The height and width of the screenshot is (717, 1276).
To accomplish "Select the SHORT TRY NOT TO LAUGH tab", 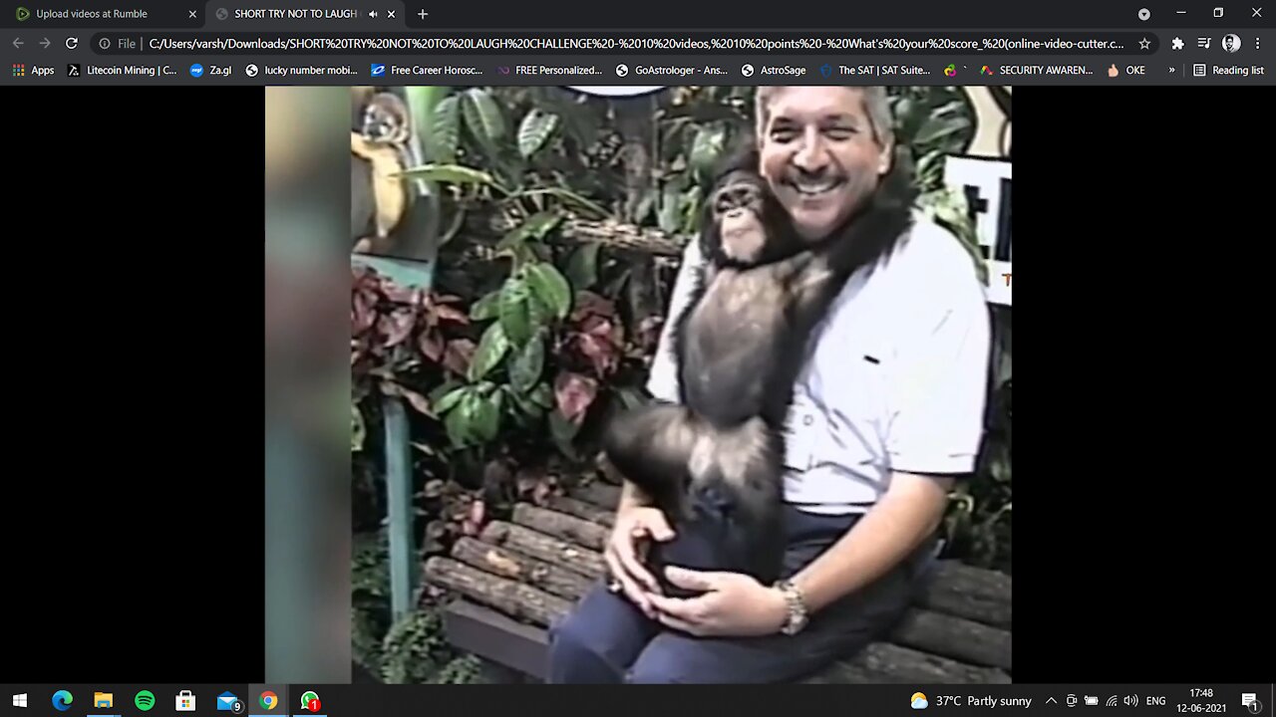I will click(x=295, y=14).
